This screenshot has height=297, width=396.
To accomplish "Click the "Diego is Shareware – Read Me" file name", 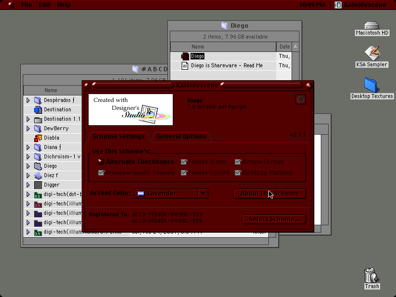I will (227, 66).
